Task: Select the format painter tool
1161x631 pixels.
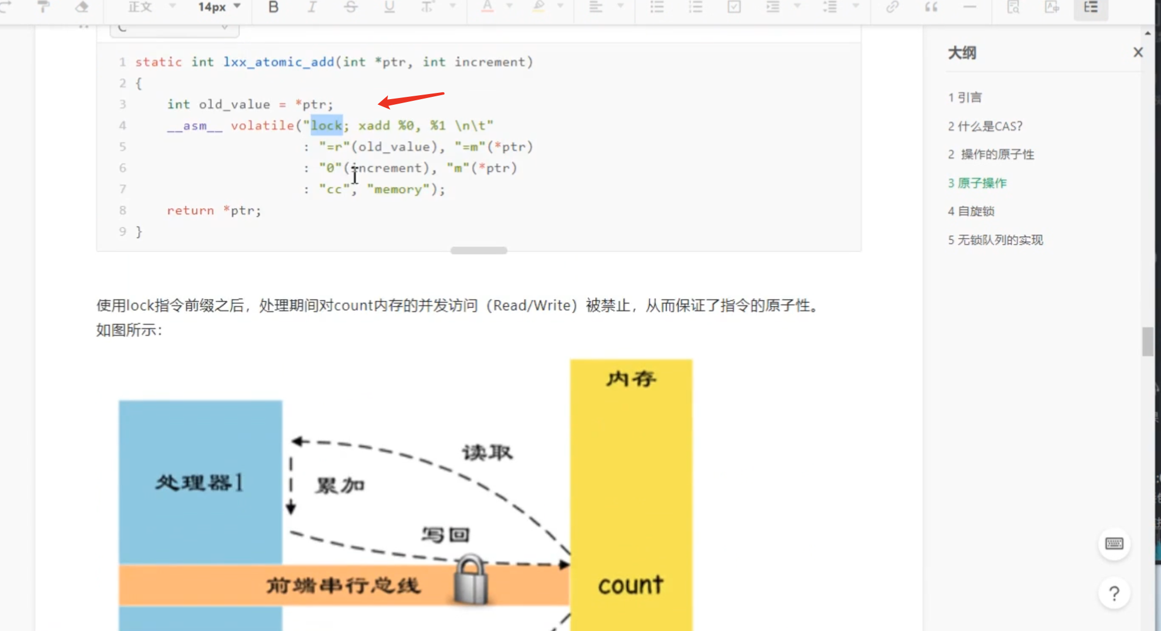Action: tap(43, 7)
